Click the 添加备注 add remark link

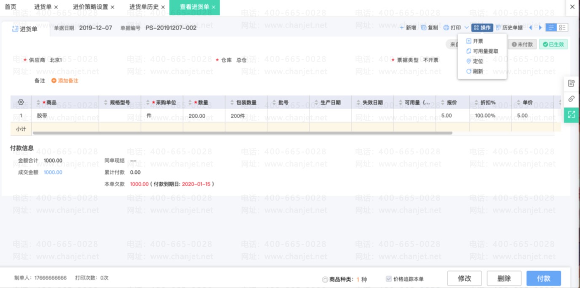coord(65,81)
